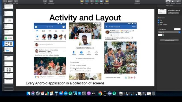Click the Change Master button
This screenshot has height=102, width=182.
[173, 13]
